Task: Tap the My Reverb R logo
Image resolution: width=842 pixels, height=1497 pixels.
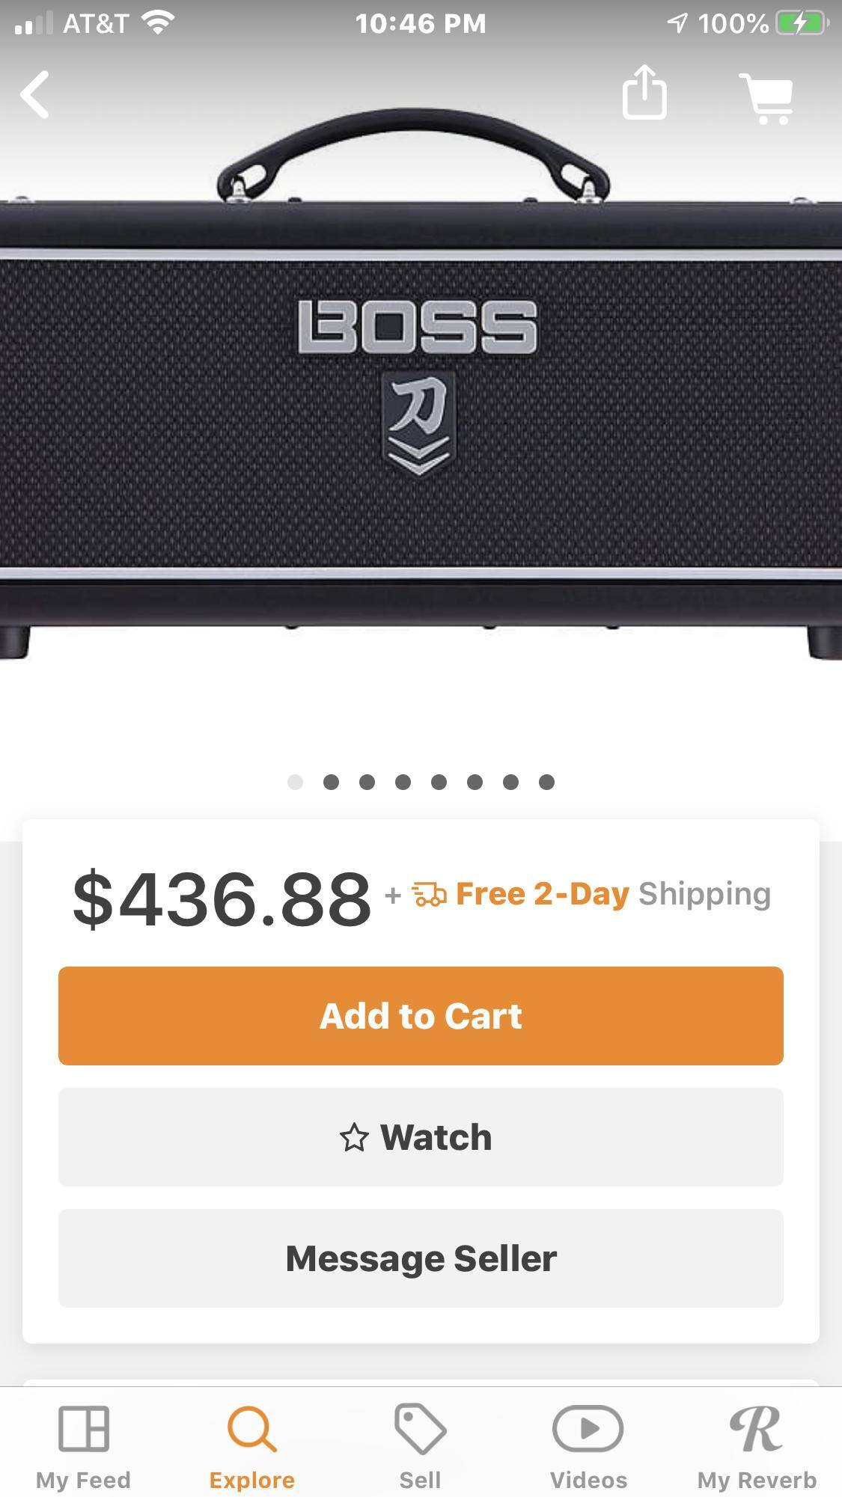Action: (757, 1428)
